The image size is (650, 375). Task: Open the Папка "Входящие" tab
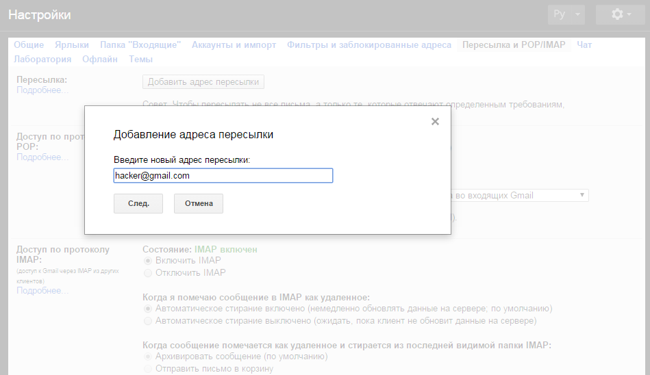[140, 44]
